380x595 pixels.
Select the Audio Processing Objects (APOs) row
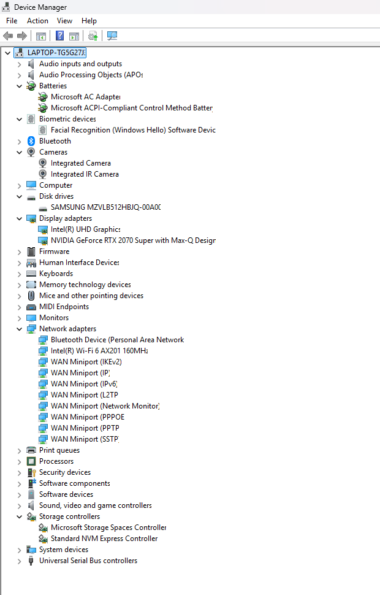tap(91, 75)
